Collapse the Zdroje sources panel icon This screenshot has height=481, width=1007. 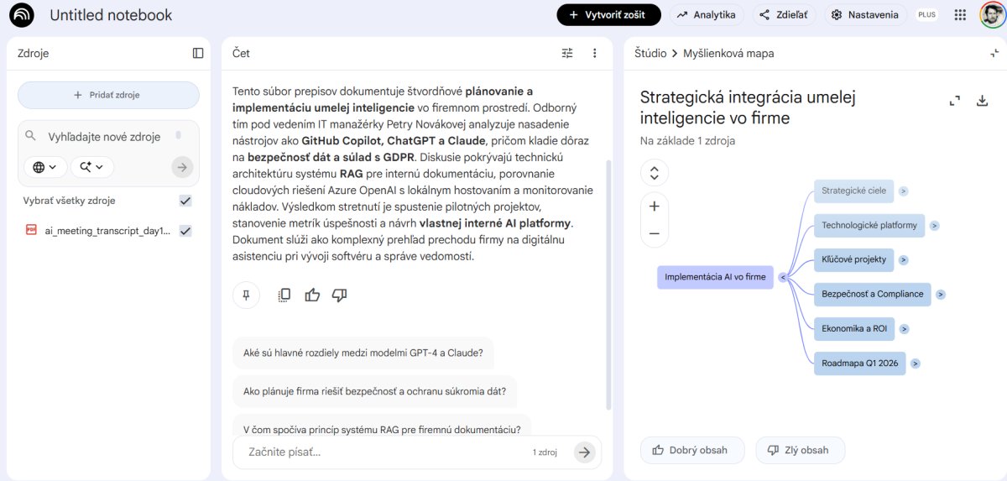[x=198, y=53]
